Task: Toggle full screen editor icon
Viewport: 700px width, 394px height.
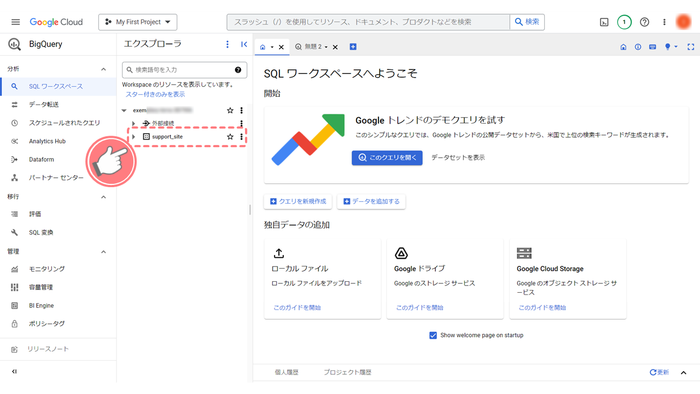Action: click(x=691, y=47)
